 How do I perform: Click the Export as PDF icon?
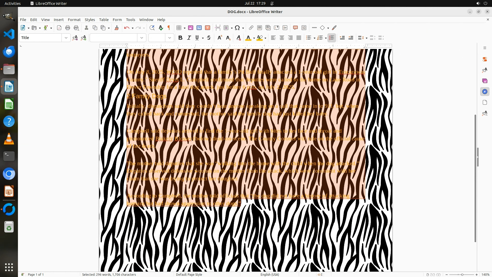click(x=59, y=28)
